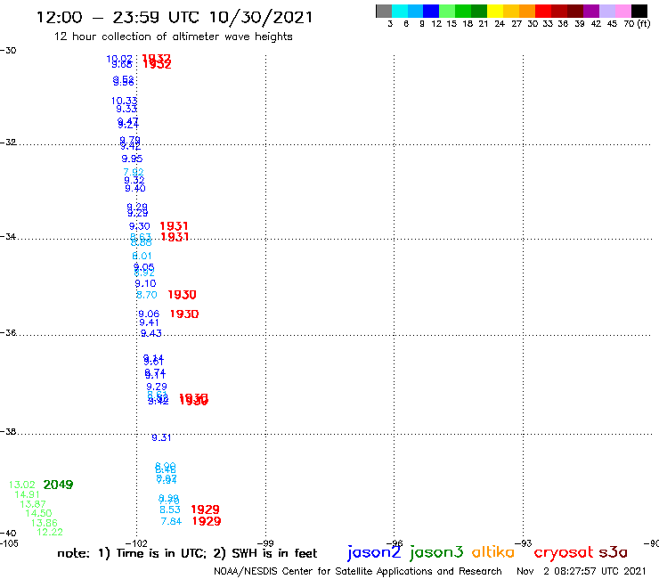This screenshot has height=579, width=659.
Task: Select the light blue value '7.92'
Action: coord(134,172)
